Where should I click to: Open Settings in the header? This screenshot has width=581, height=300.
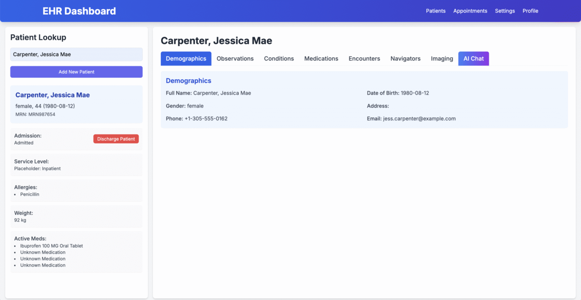click(505, 11)
